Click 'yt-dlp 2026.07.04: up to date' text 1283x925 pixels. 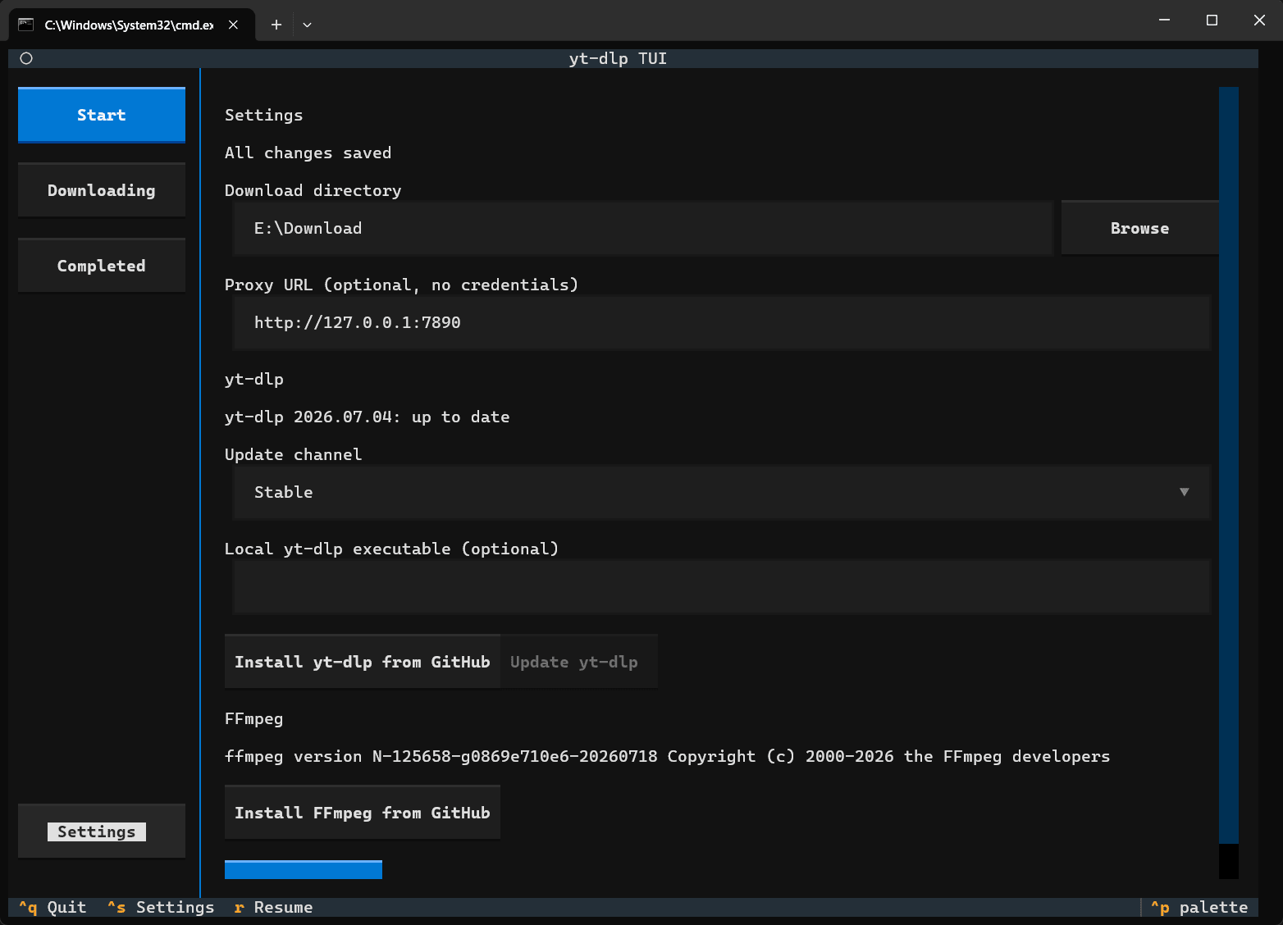tap(368, 417)
